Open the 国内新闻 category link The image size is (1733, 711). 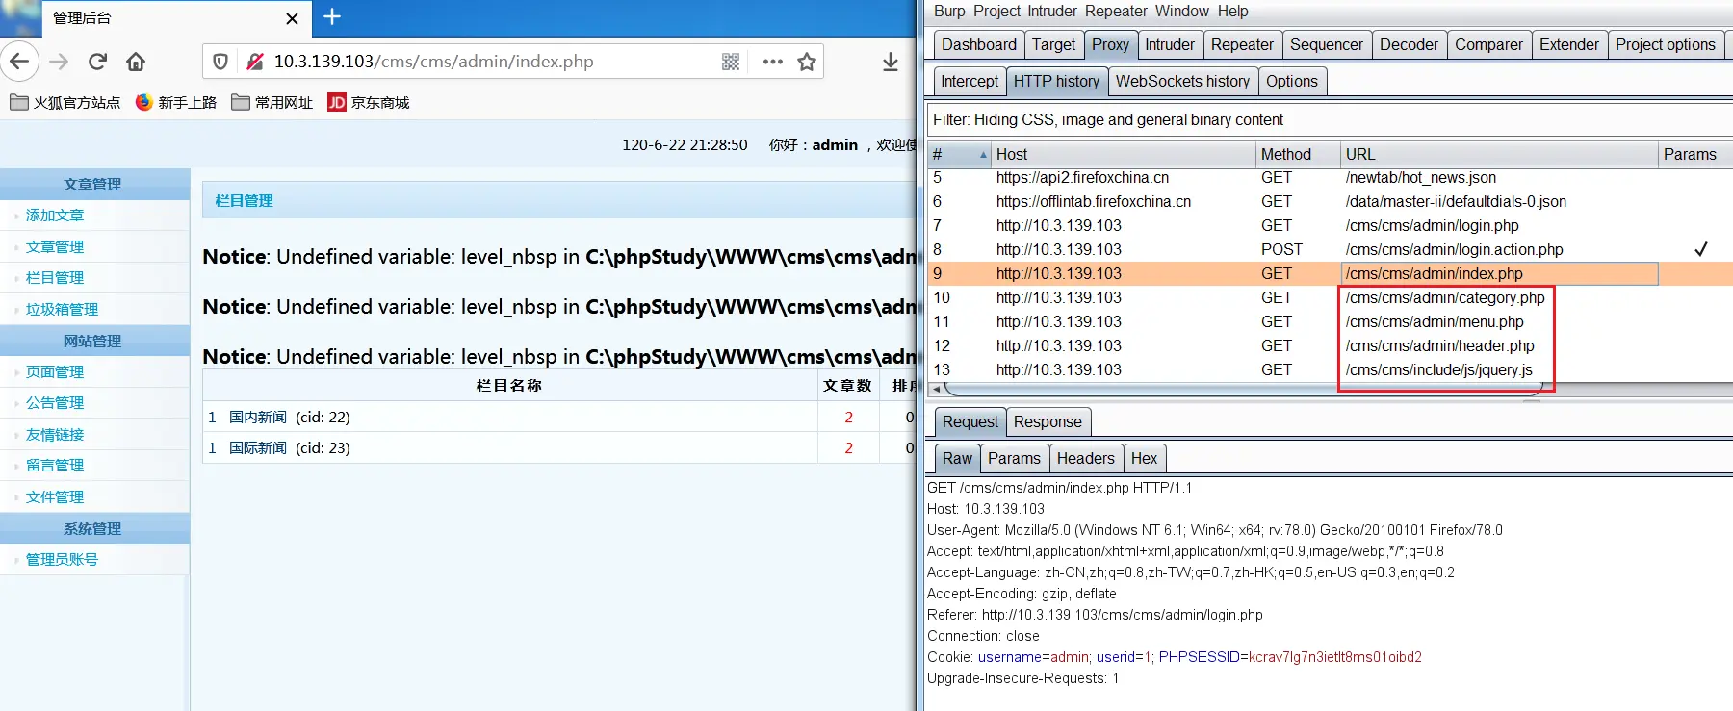258,418
